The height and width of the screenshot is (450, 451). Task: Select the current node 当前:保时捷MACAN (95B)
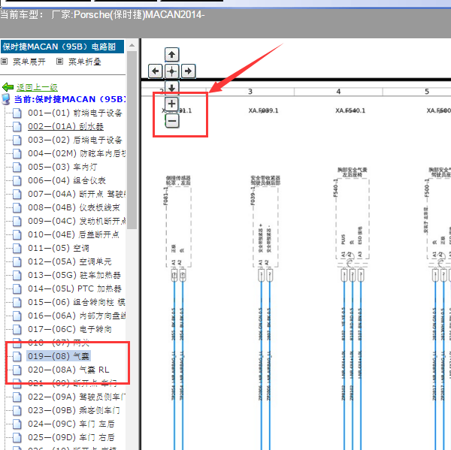[70, 99]
